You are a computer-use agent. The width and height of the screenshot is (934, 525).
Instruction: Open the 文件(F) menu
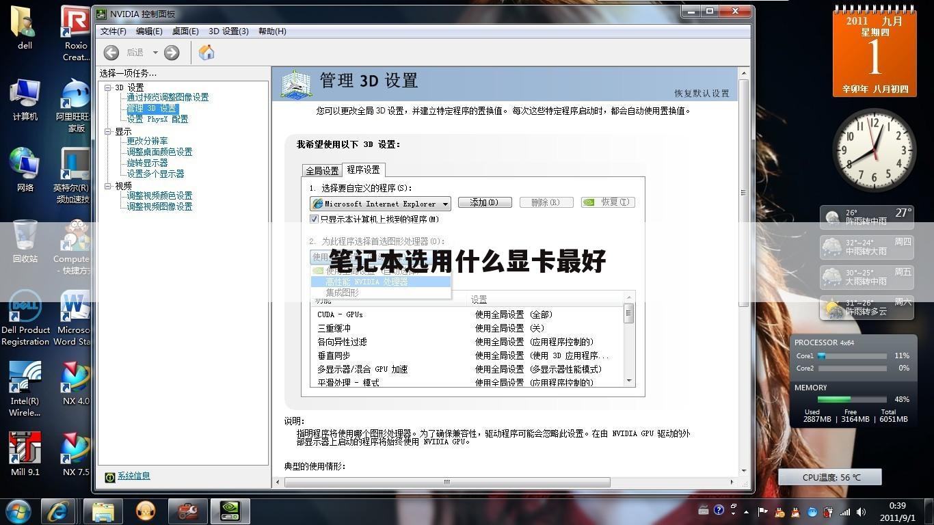[x=114, y=31]
